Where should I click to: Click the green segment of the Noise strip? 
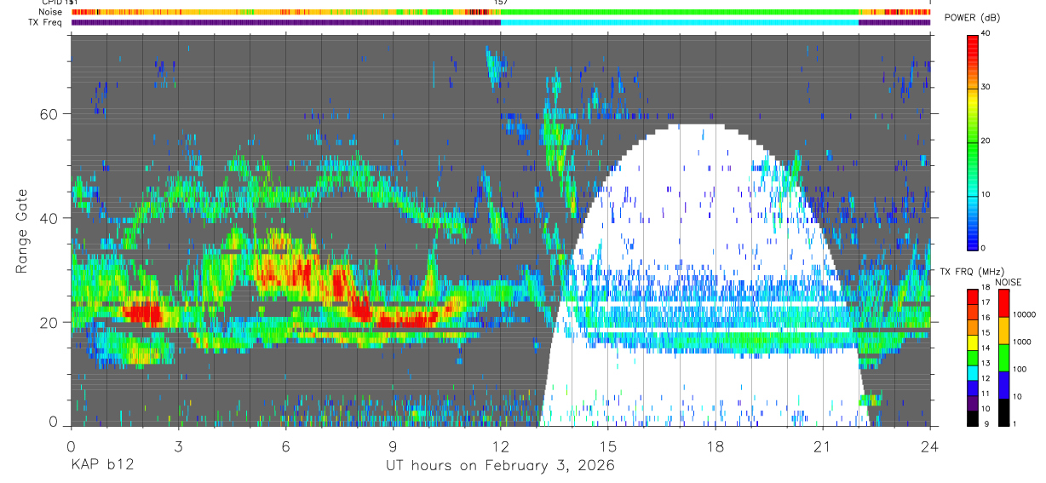[x=680, y=12]
